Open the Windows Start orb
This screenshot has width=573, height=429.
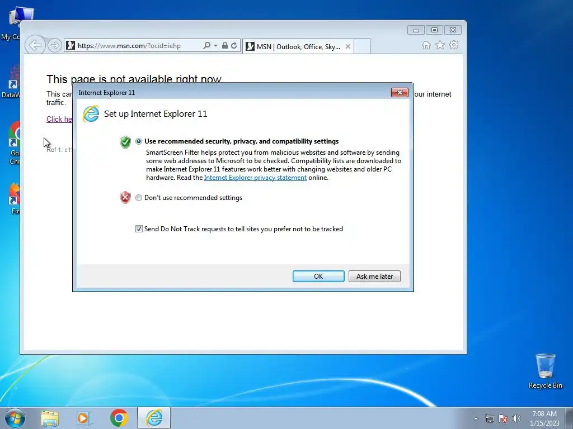[x=15, y=418]
